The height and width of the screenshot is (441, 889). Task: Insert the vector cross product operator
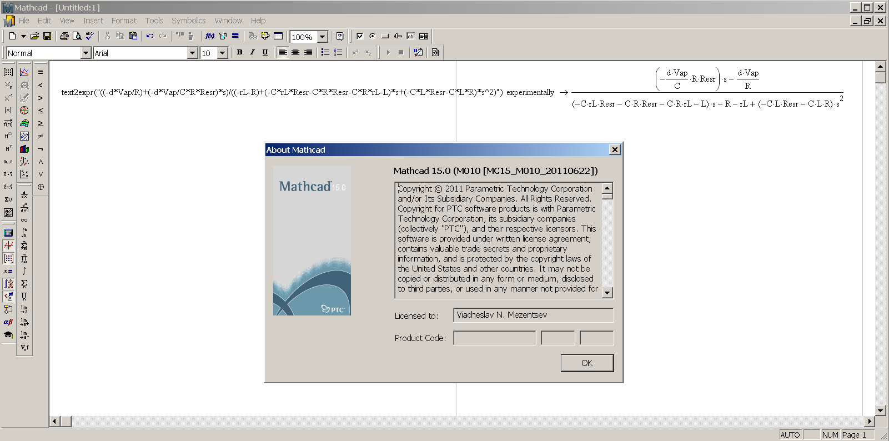click(x=8, y=187)
